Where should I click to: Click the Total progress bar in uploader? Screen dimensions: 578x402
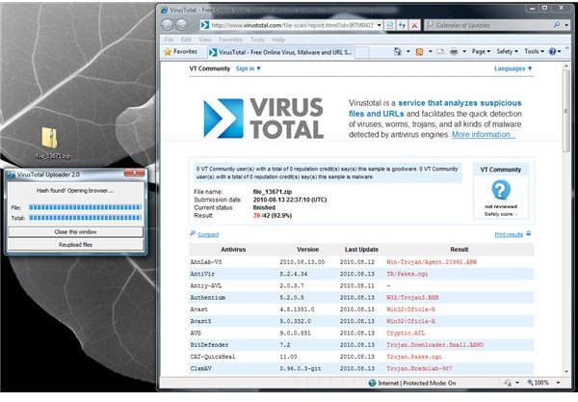click(x=85, y=218)
